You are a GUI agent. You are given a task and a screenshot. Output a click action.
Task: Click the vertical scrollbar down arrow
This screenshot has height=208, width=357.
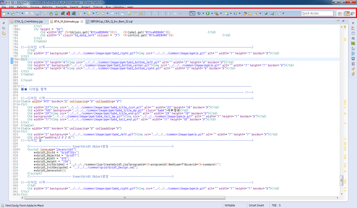coord(341,194)
